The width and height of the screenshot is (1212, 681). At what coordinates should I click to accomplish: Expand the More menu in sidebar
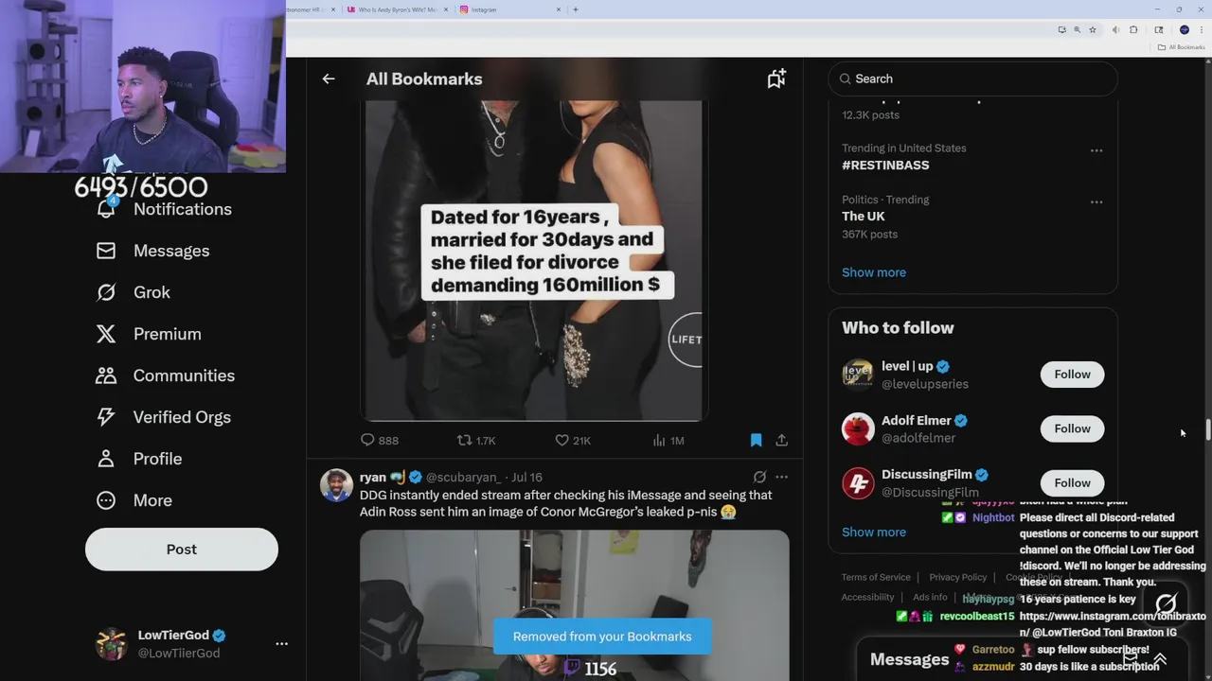point(134,500)
